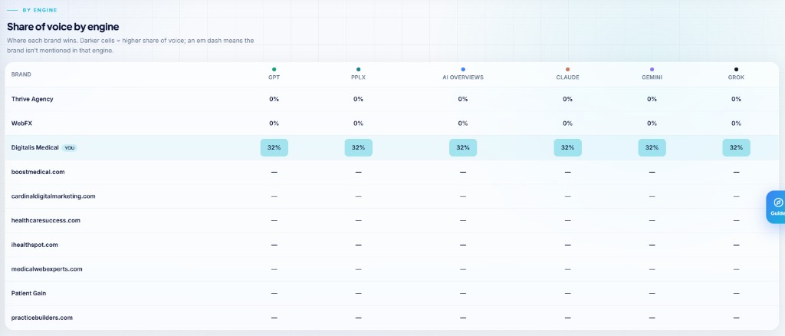This screenshot has width=785, height=336.
Task: Click the purple dot above Gemini
Action: tap(652, 70)
